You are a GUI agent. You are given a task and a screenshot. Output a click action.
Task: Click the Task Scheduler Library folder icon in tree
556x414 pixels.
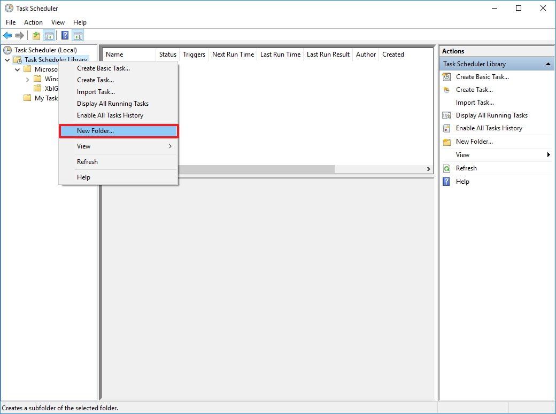click(x=18, y=60)
